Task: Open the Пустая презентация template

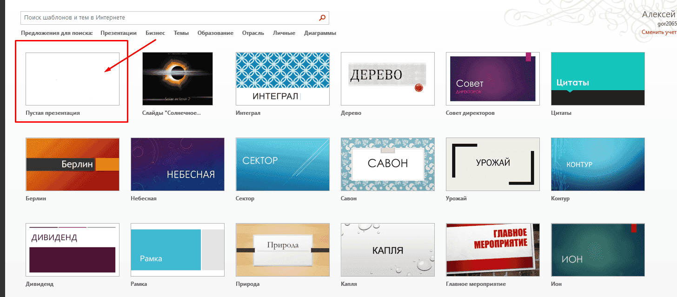Action: tap(72, 78)
